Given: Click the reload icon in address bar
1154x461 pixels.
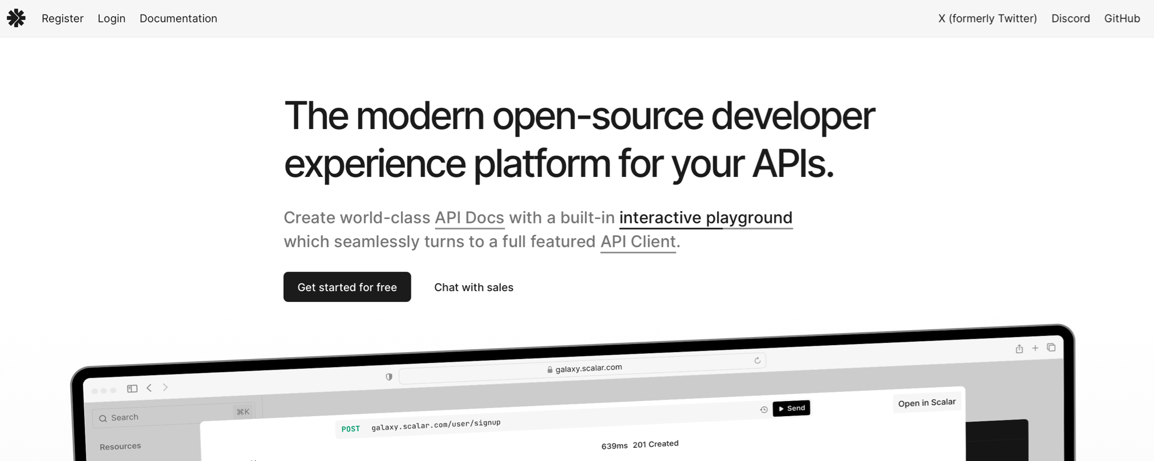Looking at the screenshot, I should [757, 361].
